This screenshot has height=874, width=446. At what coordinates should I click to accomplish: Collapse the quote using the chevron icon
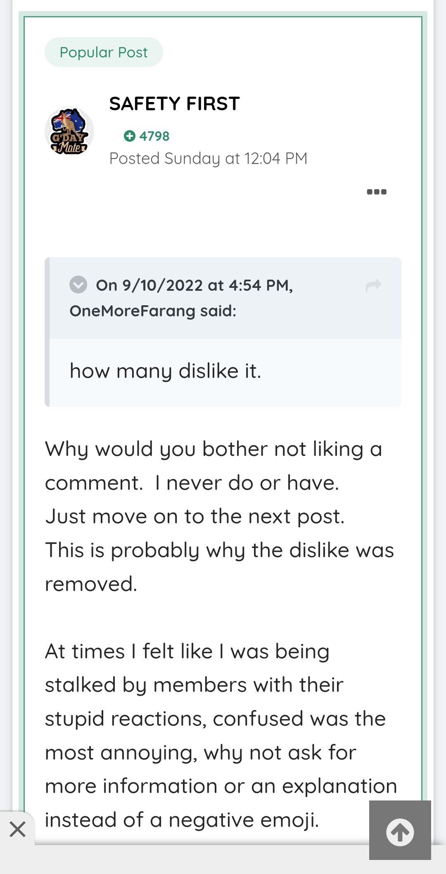(78, 285)
